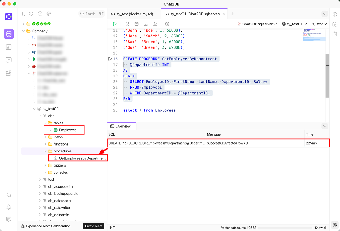Expand the functions folder

click(45, 144)
